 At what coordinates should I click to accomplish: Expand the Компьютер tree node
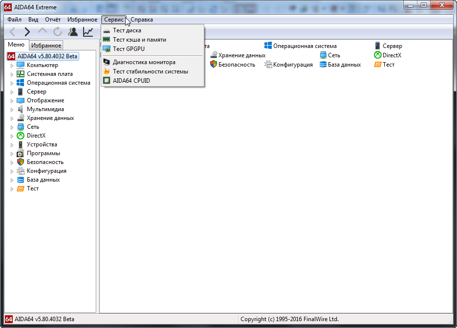point(12,66)
